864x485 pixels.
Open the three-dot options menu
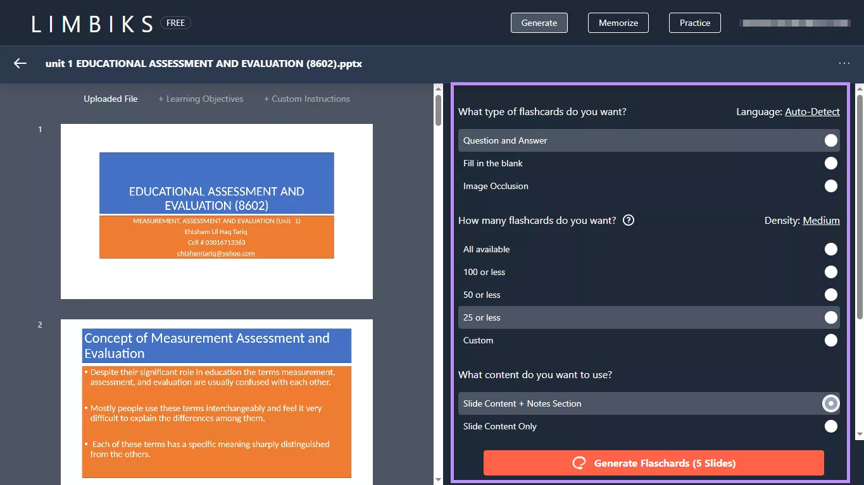point(844,63)
